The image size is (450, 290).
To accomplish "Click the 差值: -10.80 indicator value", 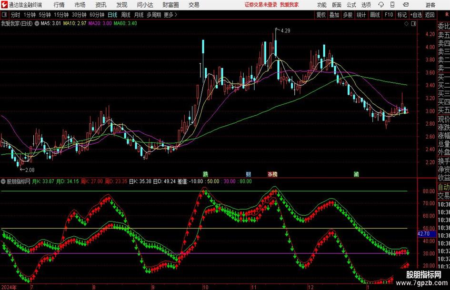I will [x=190, y=181].
